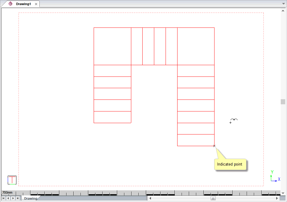This screenshot has height=202, width=287.
Task: Click the vertical scrollbar up arrow
Action: pos(283,10)
